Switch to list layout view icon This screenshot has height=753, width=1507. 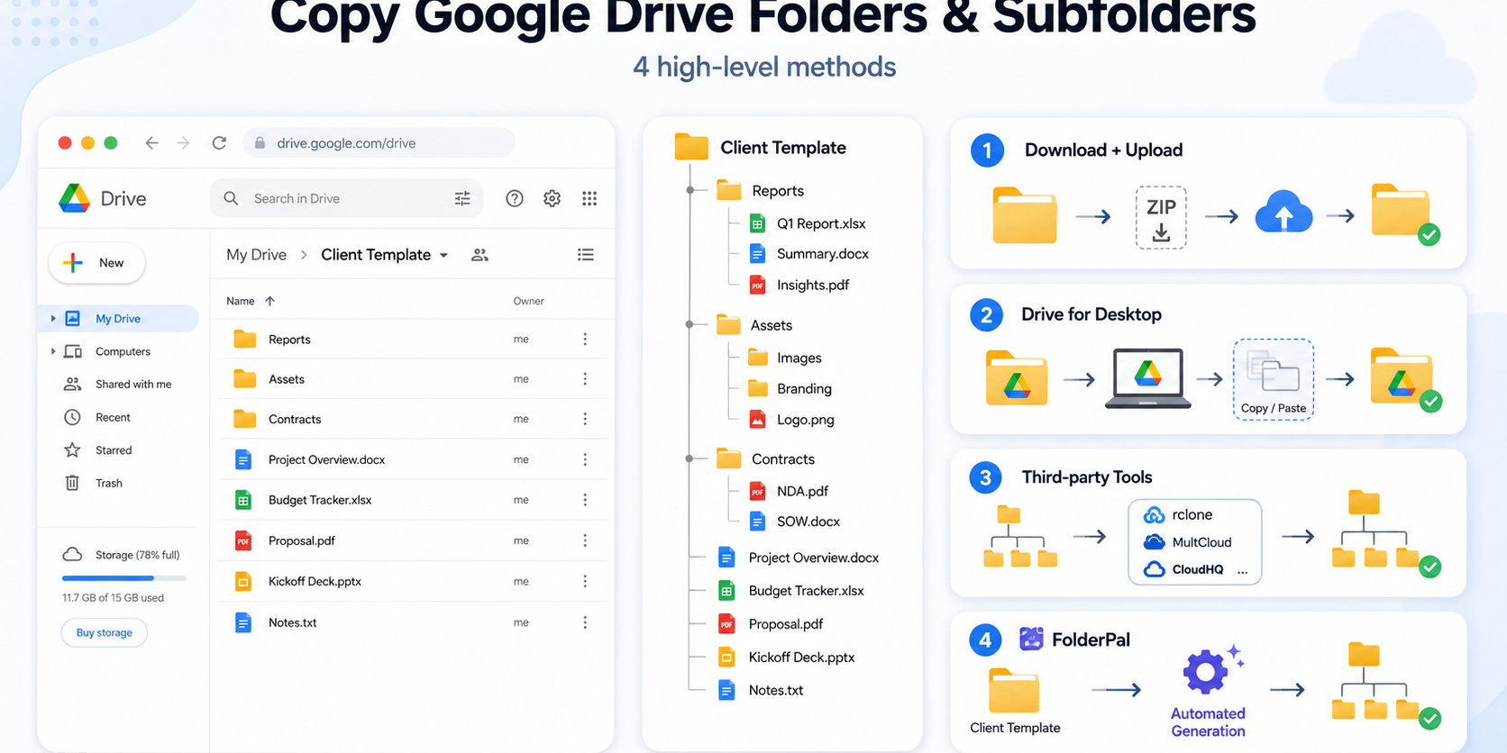coord(586,255)
